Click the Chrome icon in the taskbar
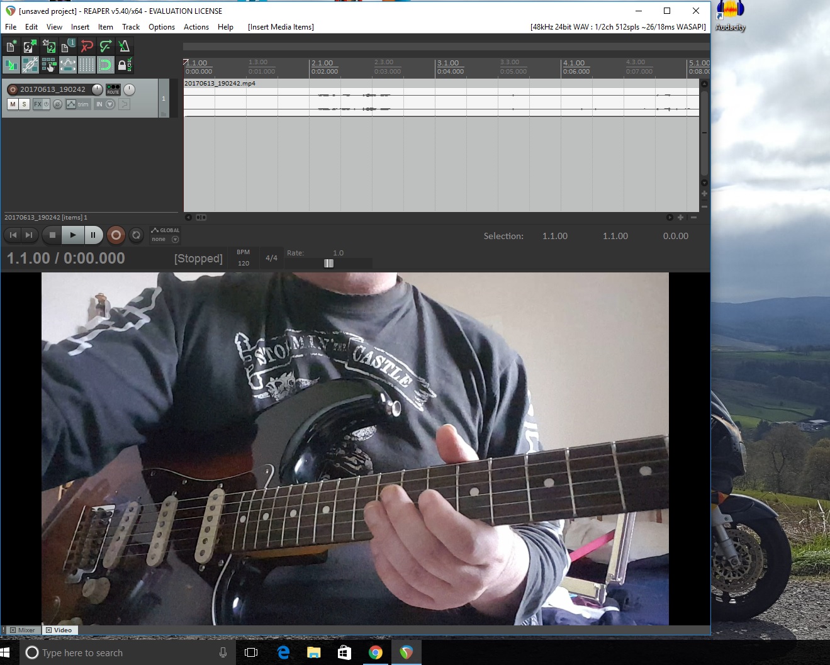The image size is (830, 665). pos(375,652)
